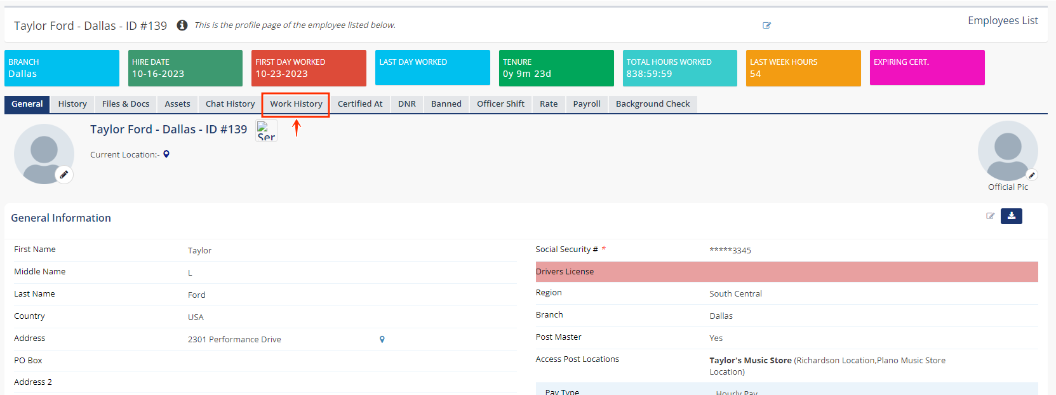The width and height of the screenshot is (1056, 395).
Task: Click the Current Location map pin icon
Action: point(166,154)
